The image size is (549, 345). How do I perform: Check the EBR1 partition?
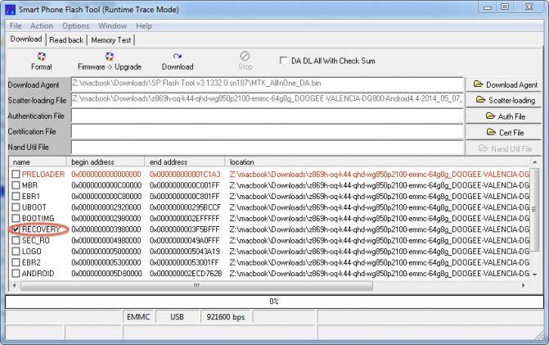[x=16, y=197]
